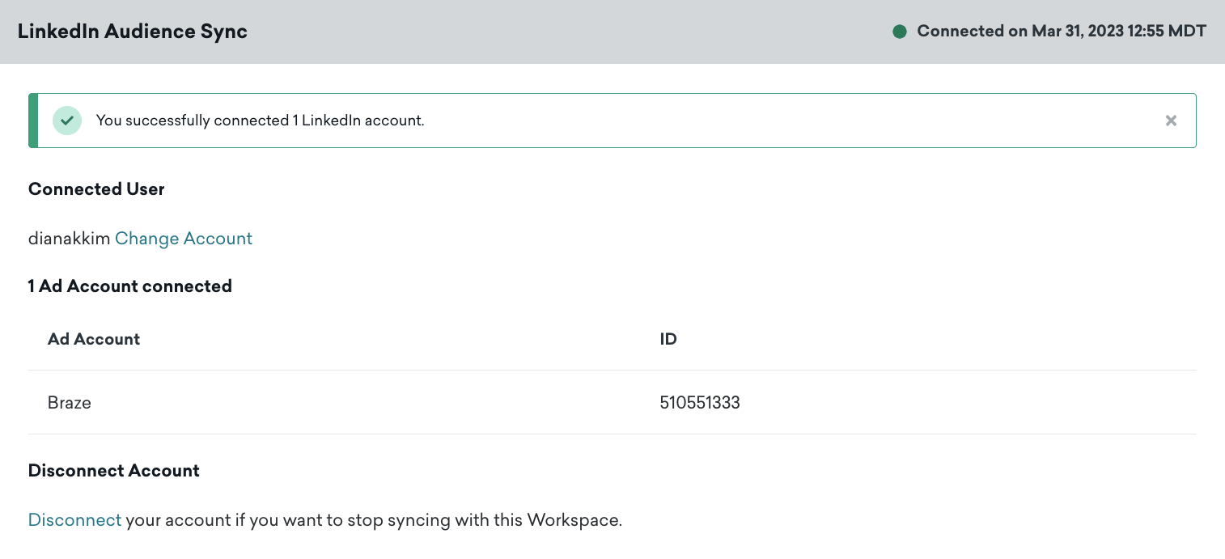Image resolution: width=1225 pixels, height=559 pixels.
Task: Click the Connected on Mar 31 timestamp
Action: coord(1062,32)
